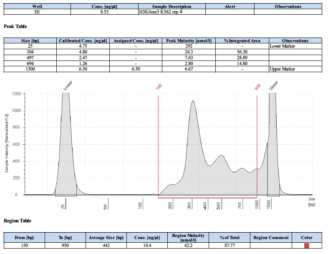Click peak molarity value 7.63
This screenshot has height=254, width=328.
coord(189,58)
